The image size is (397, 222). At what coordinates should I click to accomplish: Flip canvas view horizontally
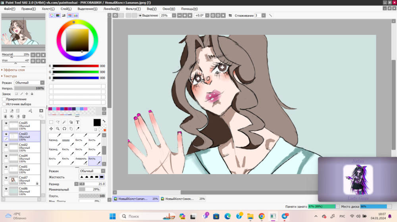coord(230,15)
